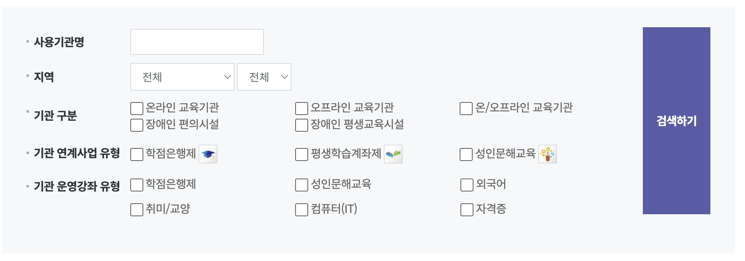Enable the 온라인 교육기관 checkbox
This screenshot has width=745, height=261.
coord(136,108)
